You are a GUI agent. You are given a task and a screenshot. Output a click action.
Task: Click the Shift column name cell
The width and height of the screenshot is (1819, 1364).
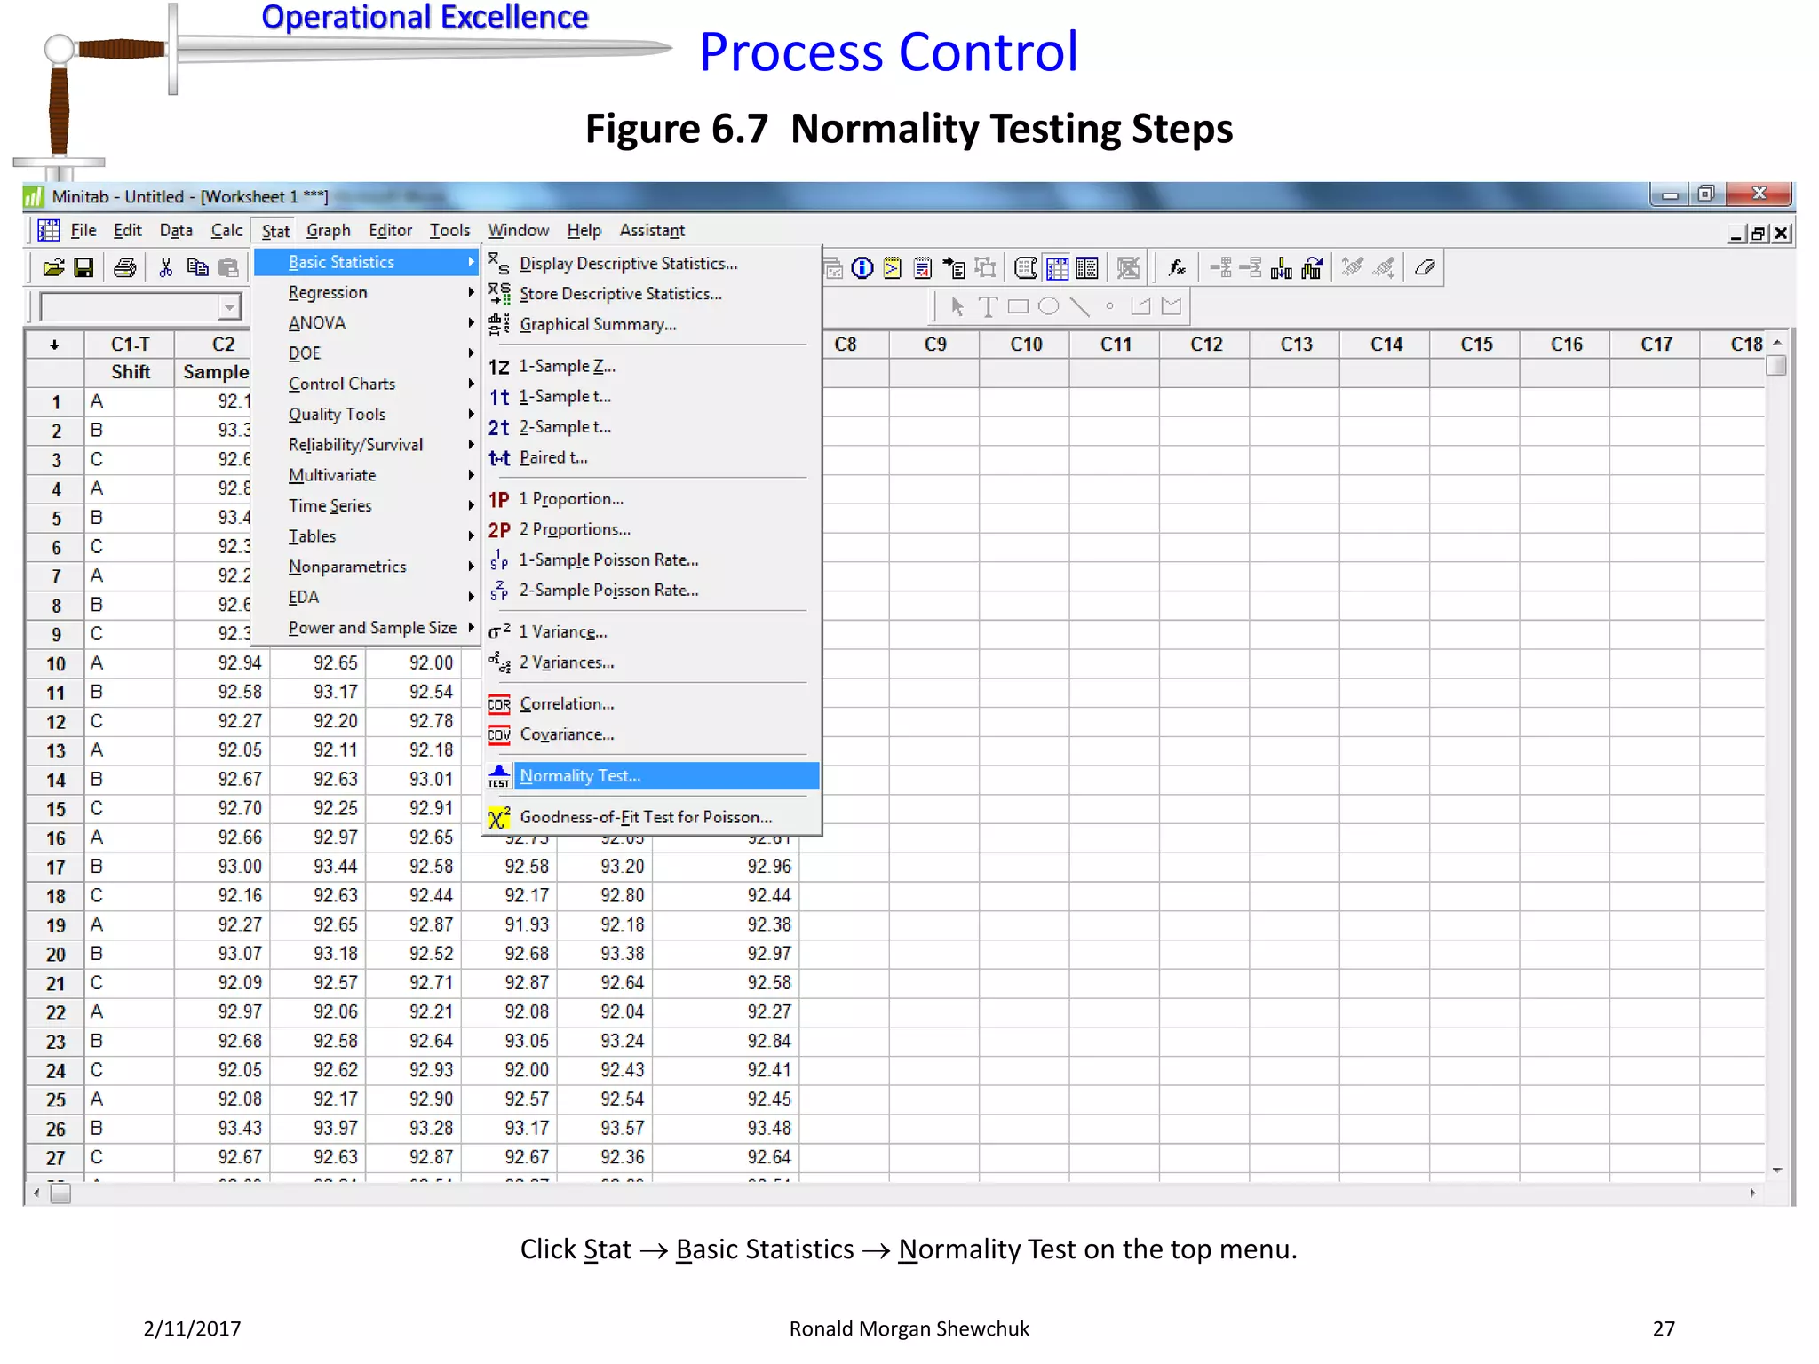(130, 372)
